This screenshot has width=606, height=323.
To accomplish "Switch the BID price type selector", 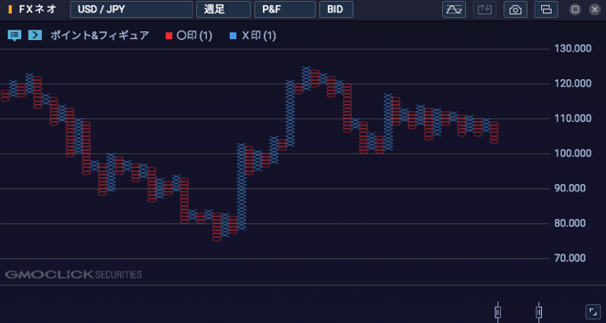I will coord(336,10).
